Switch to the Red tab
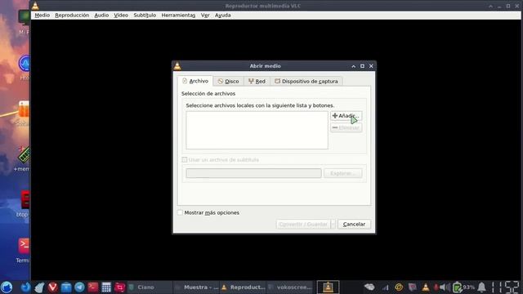 point(257,82)
